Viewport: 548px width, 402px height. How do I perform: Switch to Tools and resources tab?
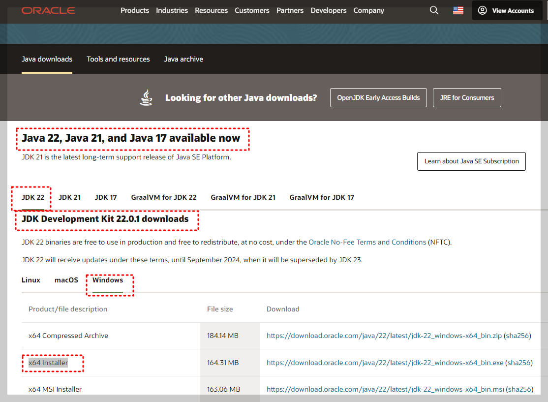118,59
